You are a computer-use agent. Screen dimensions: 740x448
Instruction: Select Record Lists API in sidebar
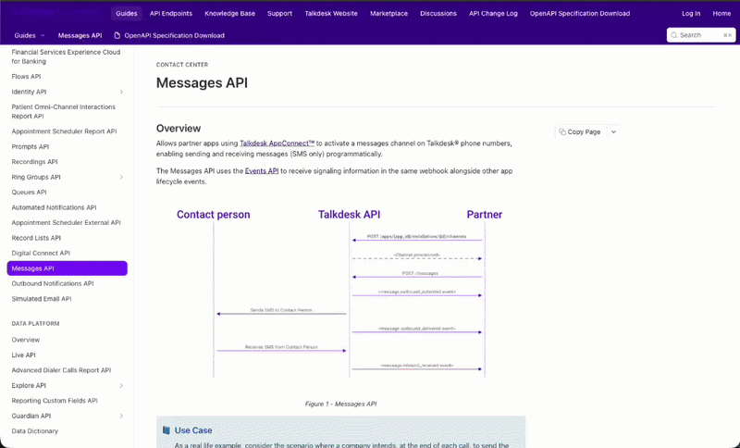coord(36,238)
